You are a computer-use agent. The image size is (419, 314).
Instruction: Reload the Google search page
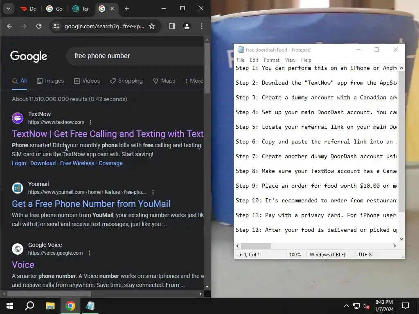click(x=39, y=26)
